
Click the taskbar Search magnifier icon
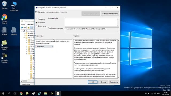(x=9, y=94)
